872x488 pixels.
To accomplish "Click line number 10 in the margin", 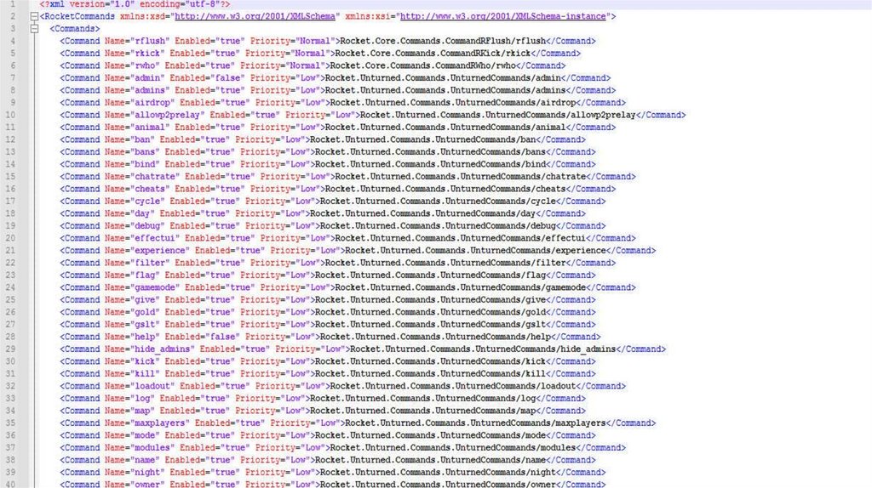I will (10, 115).
